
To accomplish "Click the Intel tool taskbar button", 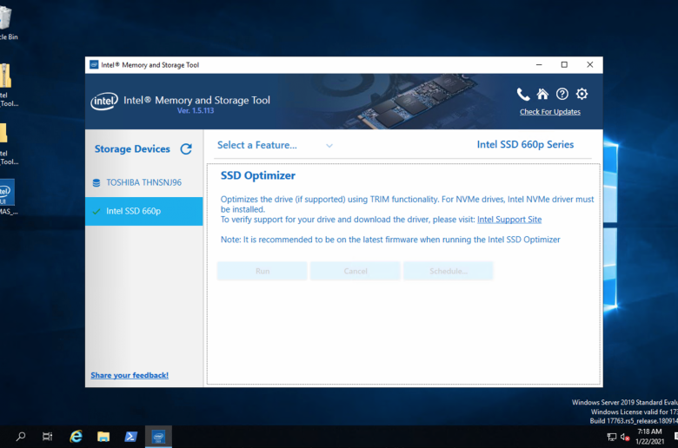I will [158, 437].
